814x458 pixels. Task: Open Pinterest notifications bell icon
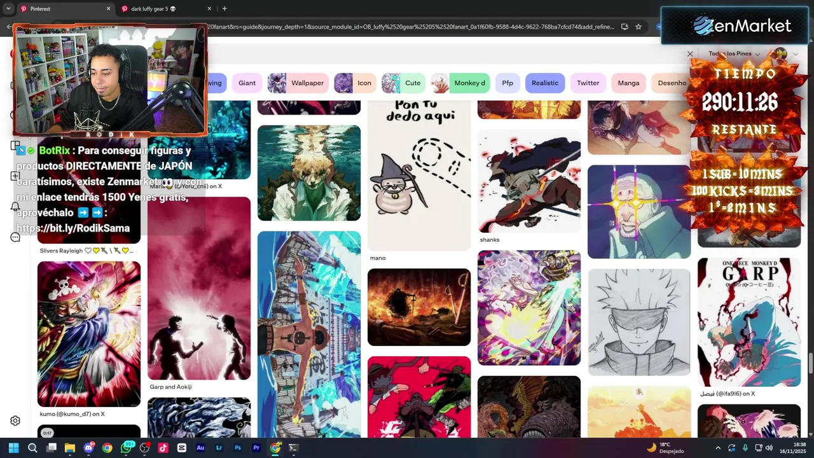click(15, 207)
